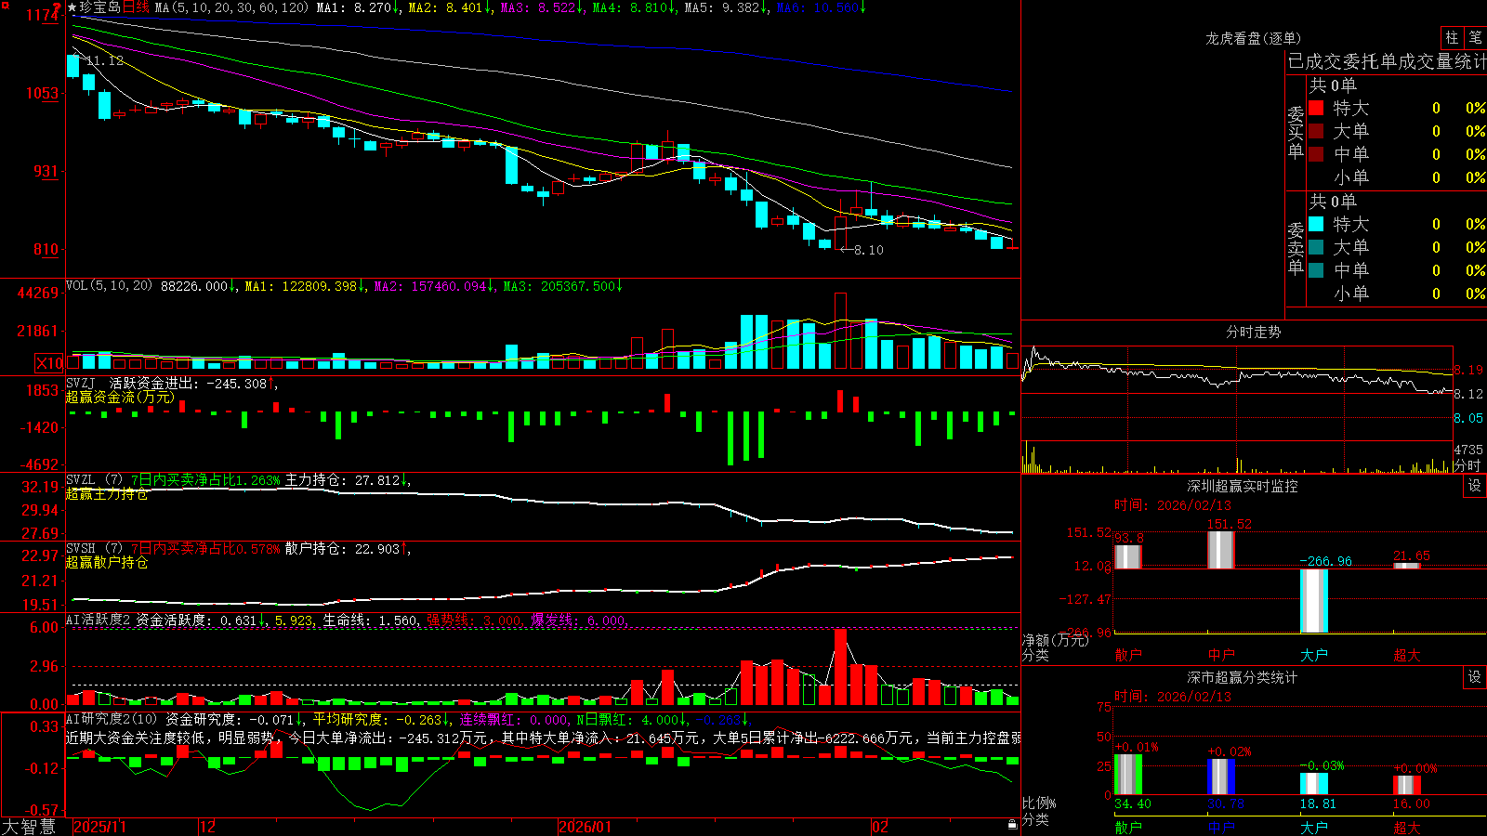Click the blue 中户 30.78 ratio bar
Image resolution: width=1487 pixels, height=836 pixels.
coord(1221,777)
